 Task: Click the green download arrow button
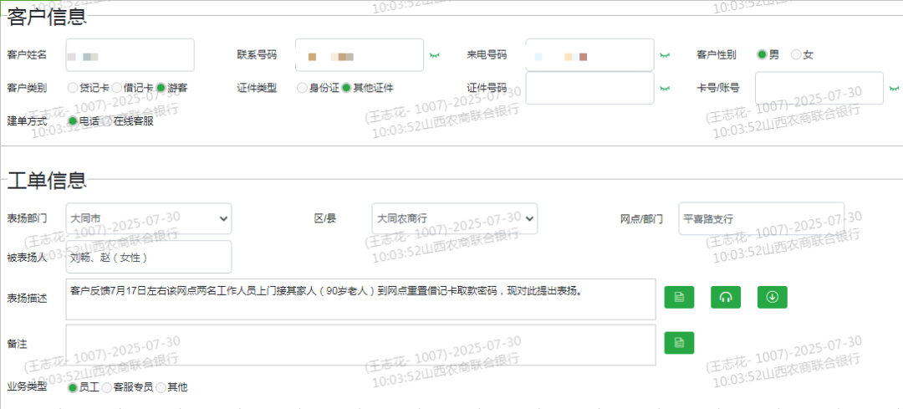point(773,297)
